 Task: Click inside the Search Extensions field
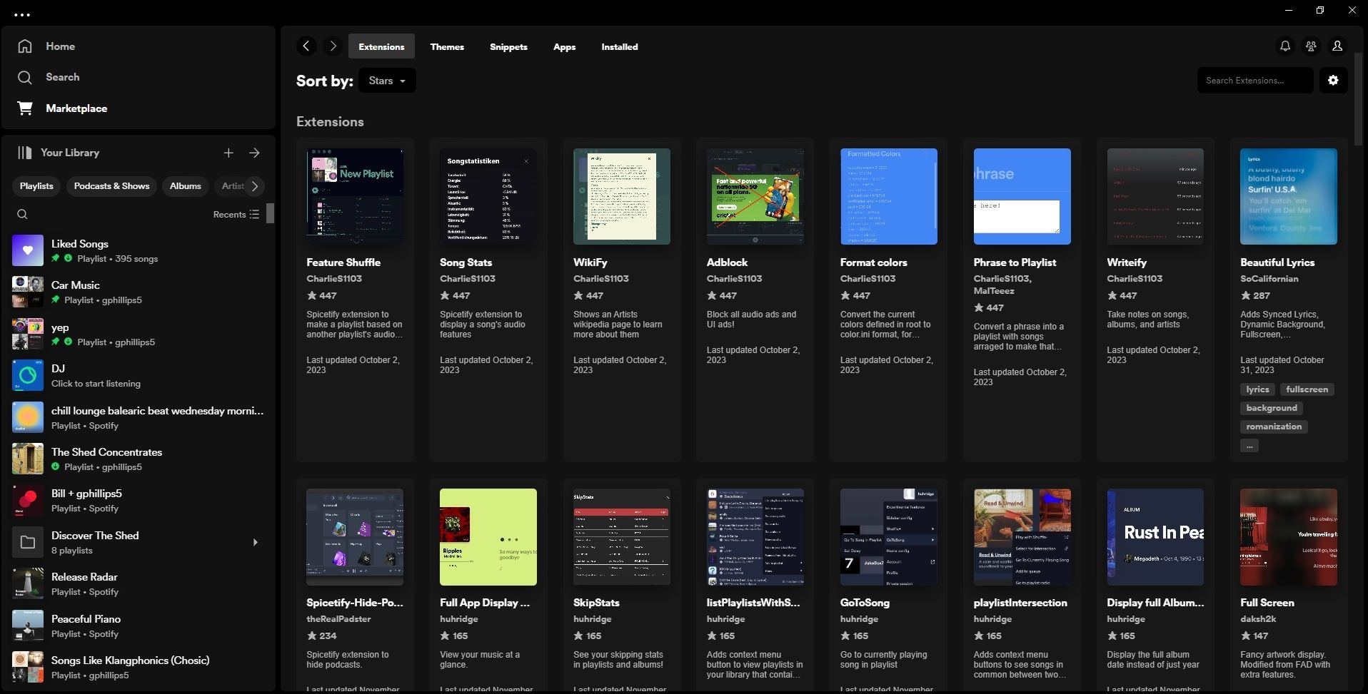click(1253, 80)
